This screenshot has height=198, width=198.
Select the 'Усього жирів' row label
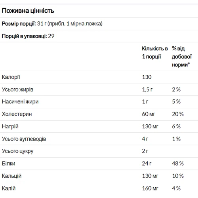[x=17, y=89]
